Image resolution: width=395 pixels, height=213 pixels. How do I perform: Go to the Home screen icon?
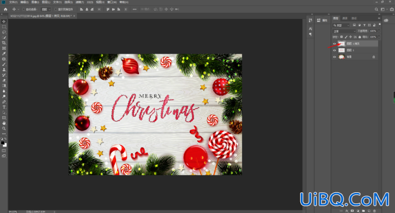point(6,10)
